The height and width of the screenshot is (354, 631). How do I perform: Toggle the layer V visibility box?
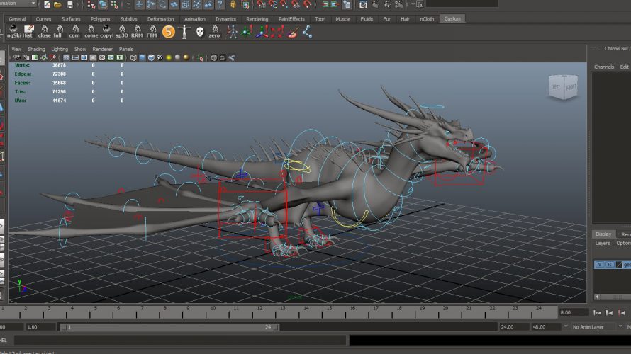[599, 264]
